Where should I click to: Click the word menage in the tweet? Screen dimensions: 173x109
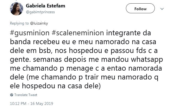point(80,68)
